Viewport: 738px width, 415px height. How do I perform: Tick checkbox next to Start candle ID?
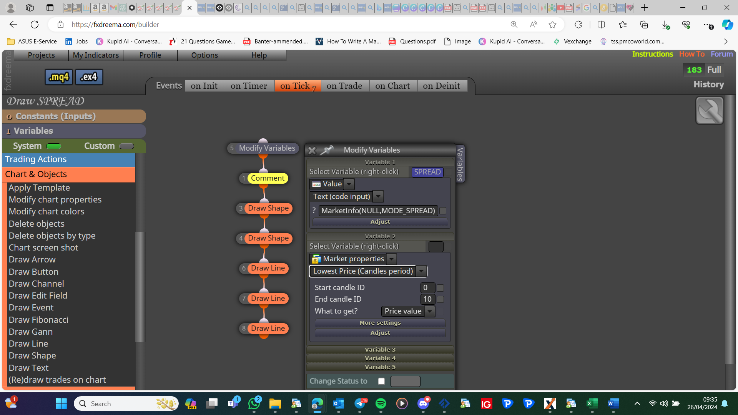440,288
